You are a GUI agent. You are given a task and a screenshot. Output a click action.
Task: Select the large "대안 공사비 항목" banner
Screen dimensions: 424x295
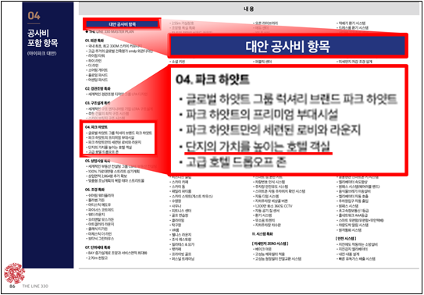point(287,45)
